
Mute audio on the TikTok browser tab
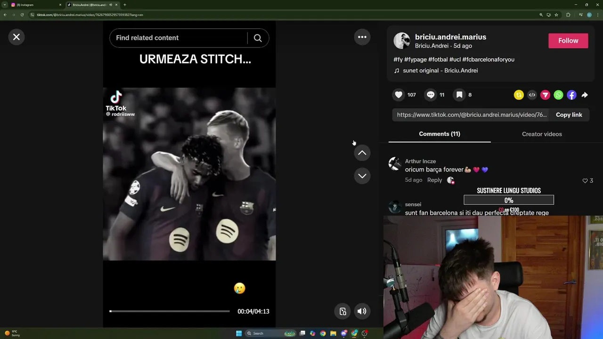(111, 5)
